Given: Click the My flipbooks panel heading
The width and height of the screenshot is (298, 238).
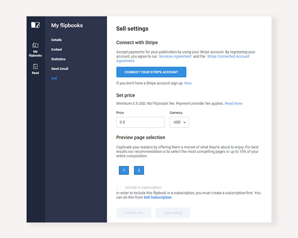Looking at the screenshot, I should (67, 25).
